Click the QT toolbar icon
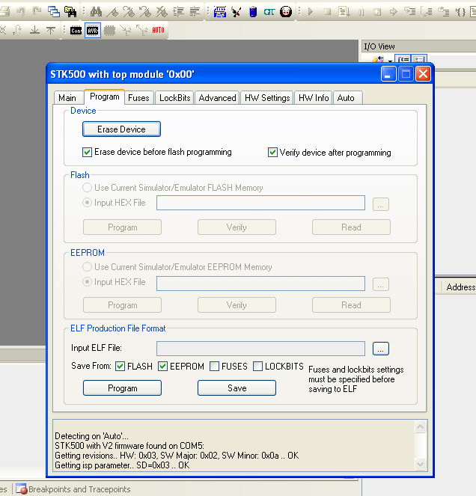This screenshot has height=496, width=476. point(269,11)
